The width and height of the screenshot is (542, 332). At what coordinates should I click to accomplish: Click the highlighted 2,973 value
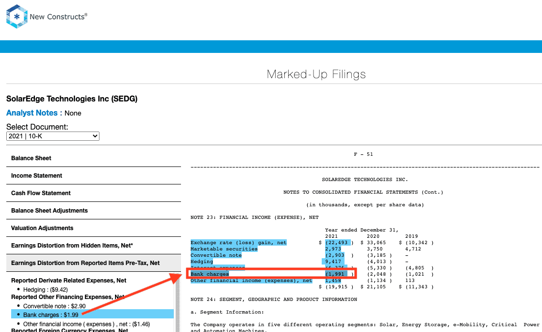pyautogui.click(x=333, y=249)
